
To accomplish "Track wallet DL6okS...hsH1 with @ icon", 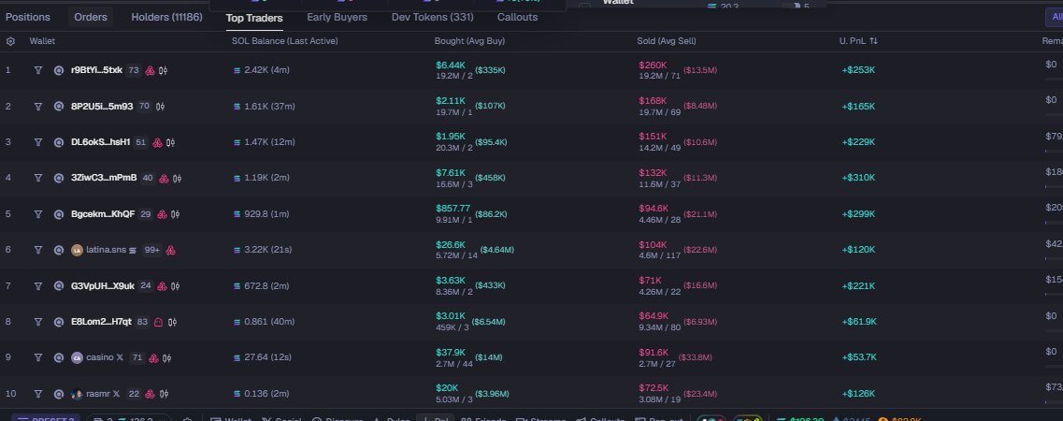I will [59, 141].
